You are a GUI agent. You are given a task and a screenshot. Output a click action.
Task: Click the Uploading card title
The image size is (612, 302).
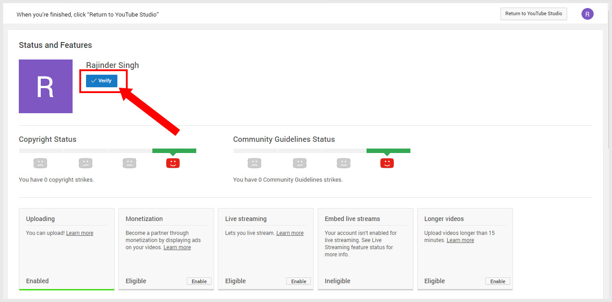point(40,219)
